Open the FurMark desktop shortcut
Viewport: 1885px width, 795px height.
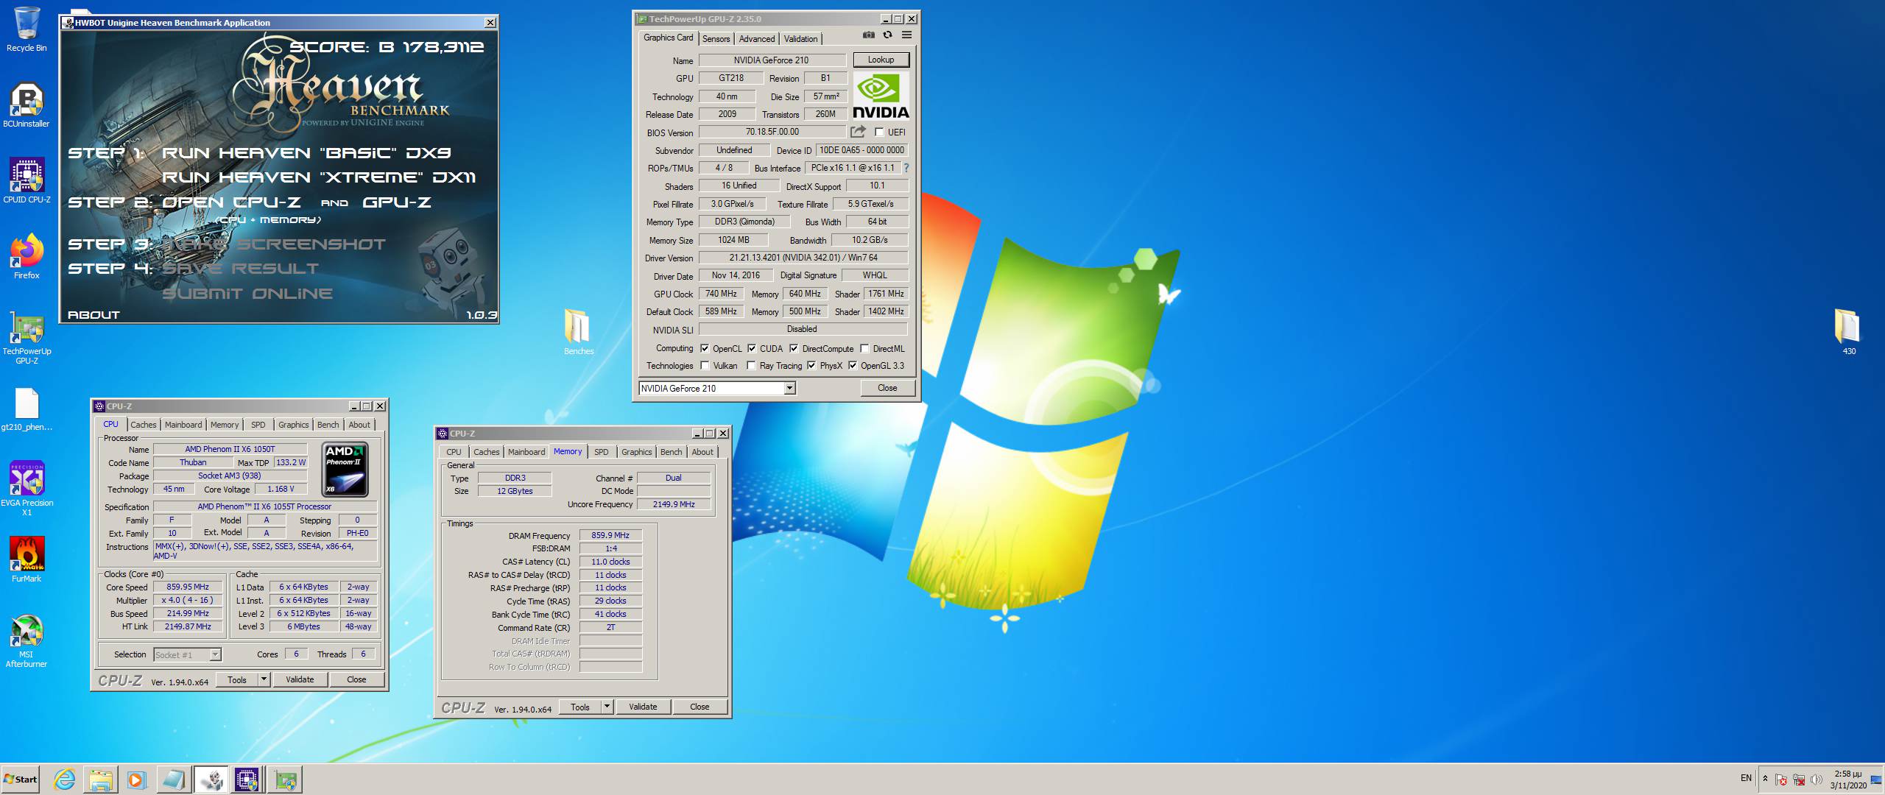(x=27, y=559)
